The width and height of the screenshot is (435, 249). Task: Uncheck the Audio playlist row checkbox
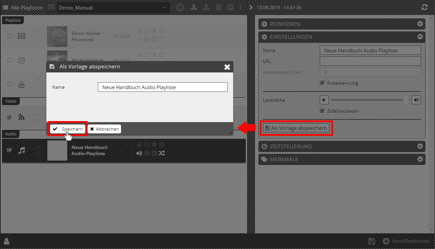[x=9, y=150]
